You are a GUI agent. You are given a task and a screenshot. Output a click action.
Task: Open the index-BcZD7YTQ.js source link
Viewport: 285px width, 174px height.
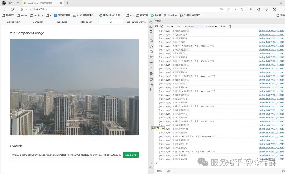point(273,31)
